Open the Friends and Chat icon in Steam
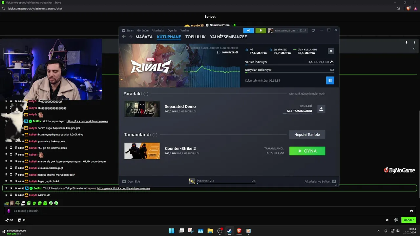The width and height of the screenshot is (420, 236). [334, 181]
